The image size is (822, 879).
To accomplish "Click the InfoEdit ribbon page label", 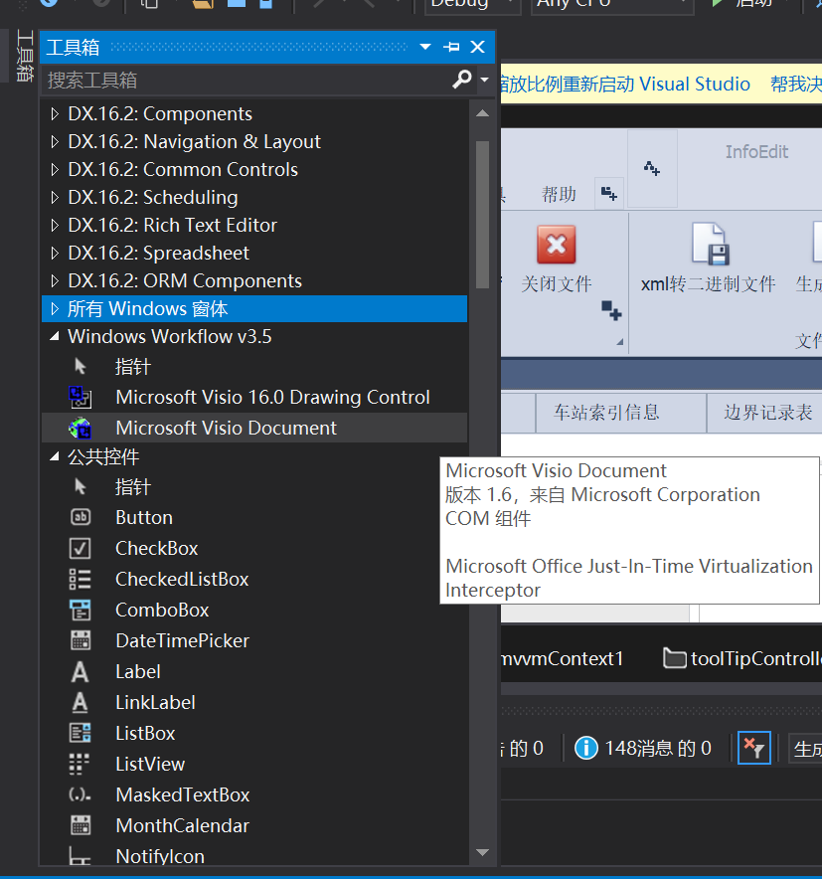I will point(756,152).
